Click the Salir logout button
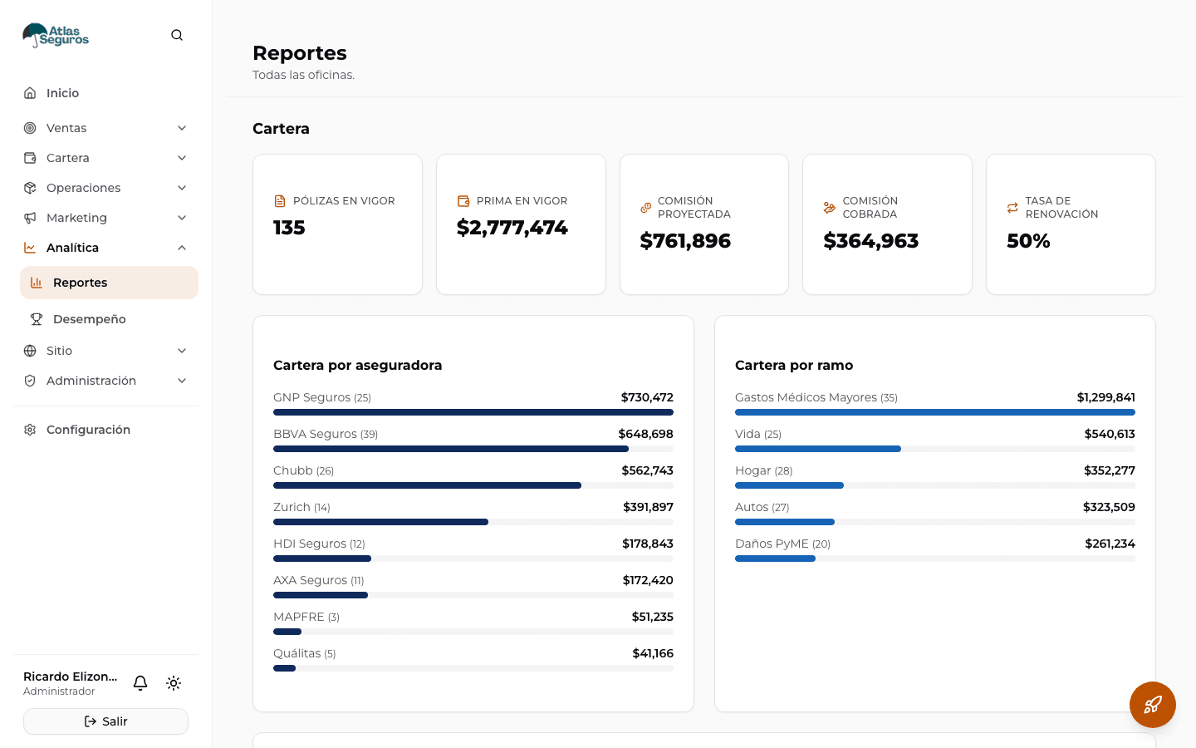 point(105,721)
